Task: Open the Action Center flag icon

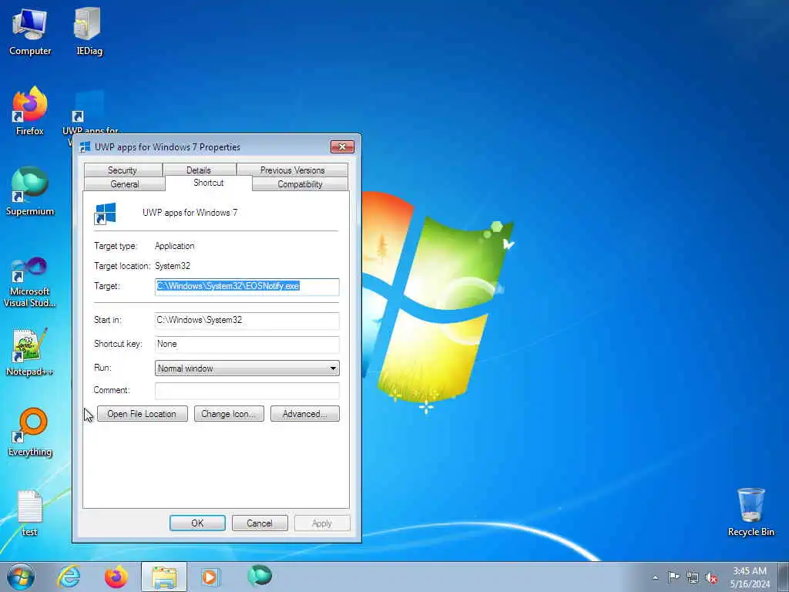Action: (673, 577)
